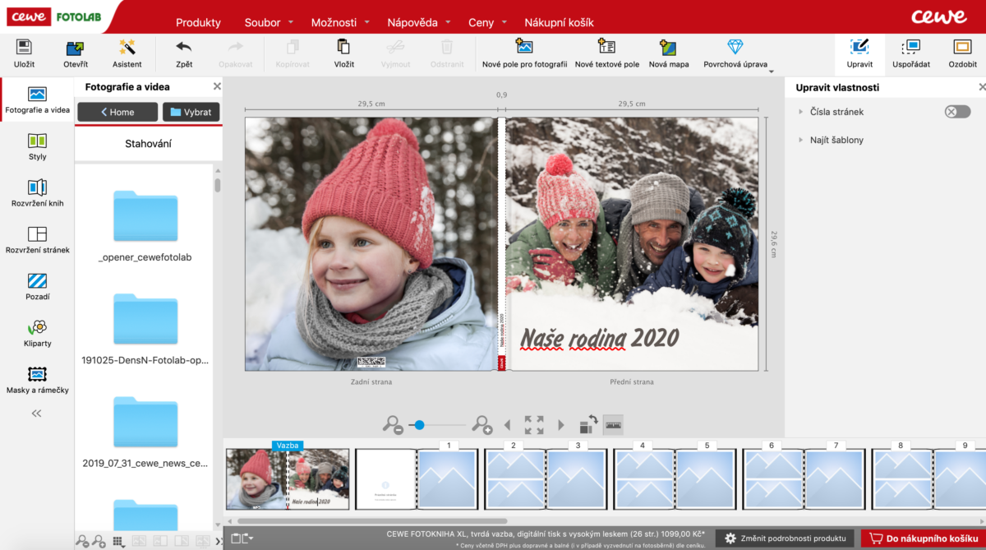Select page 1 thumbnail
986x550 pixels.
coord(448,479)
